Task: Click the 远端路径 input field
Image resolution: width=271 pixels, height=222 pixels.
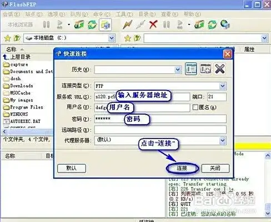Action: click(x=160, y=130)
